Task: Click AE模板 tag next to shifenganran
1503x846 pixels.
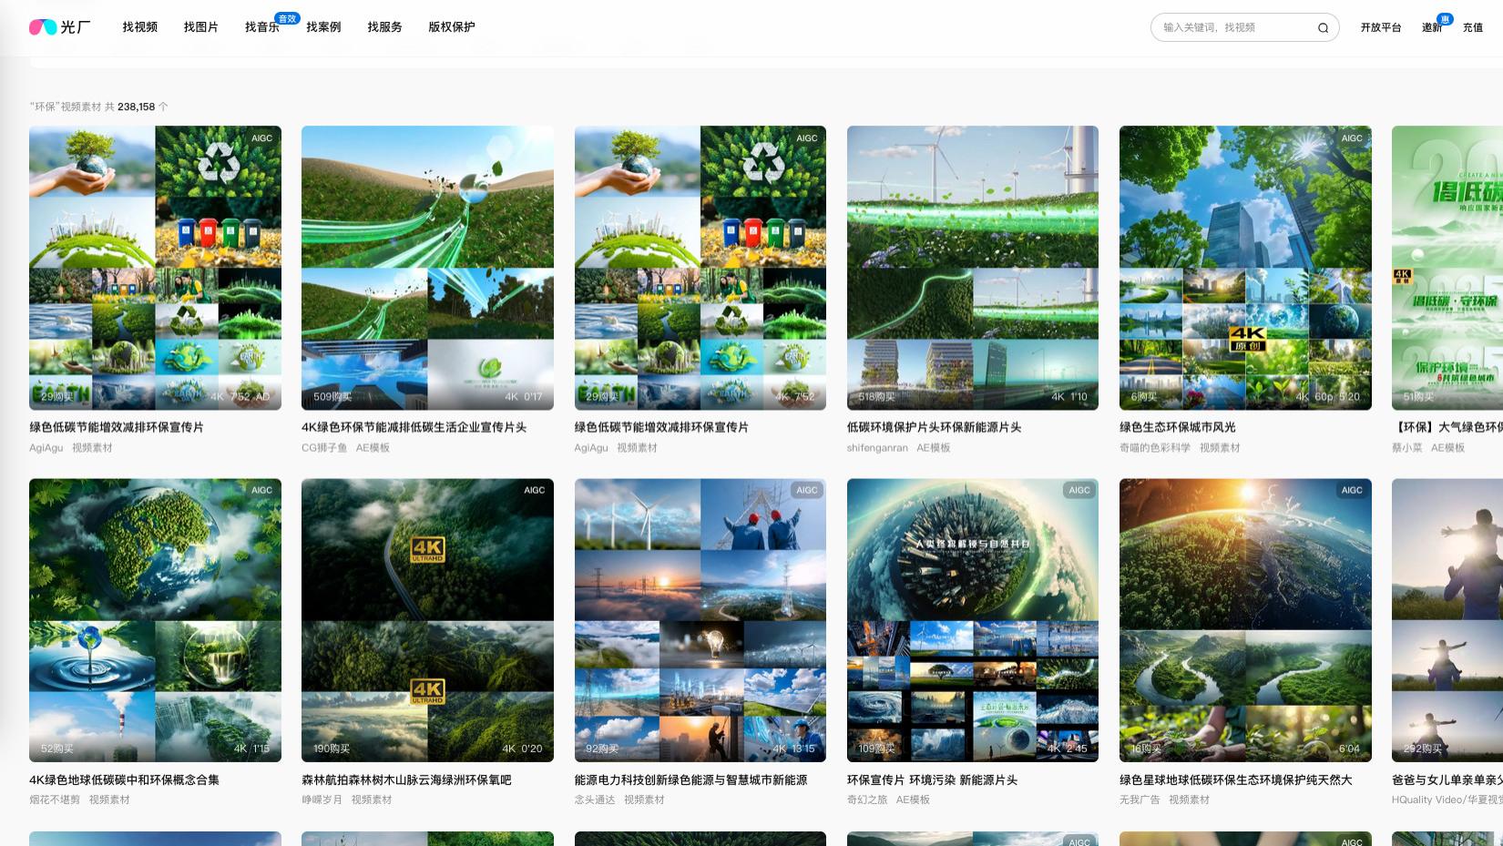Action: click(934, 448)
